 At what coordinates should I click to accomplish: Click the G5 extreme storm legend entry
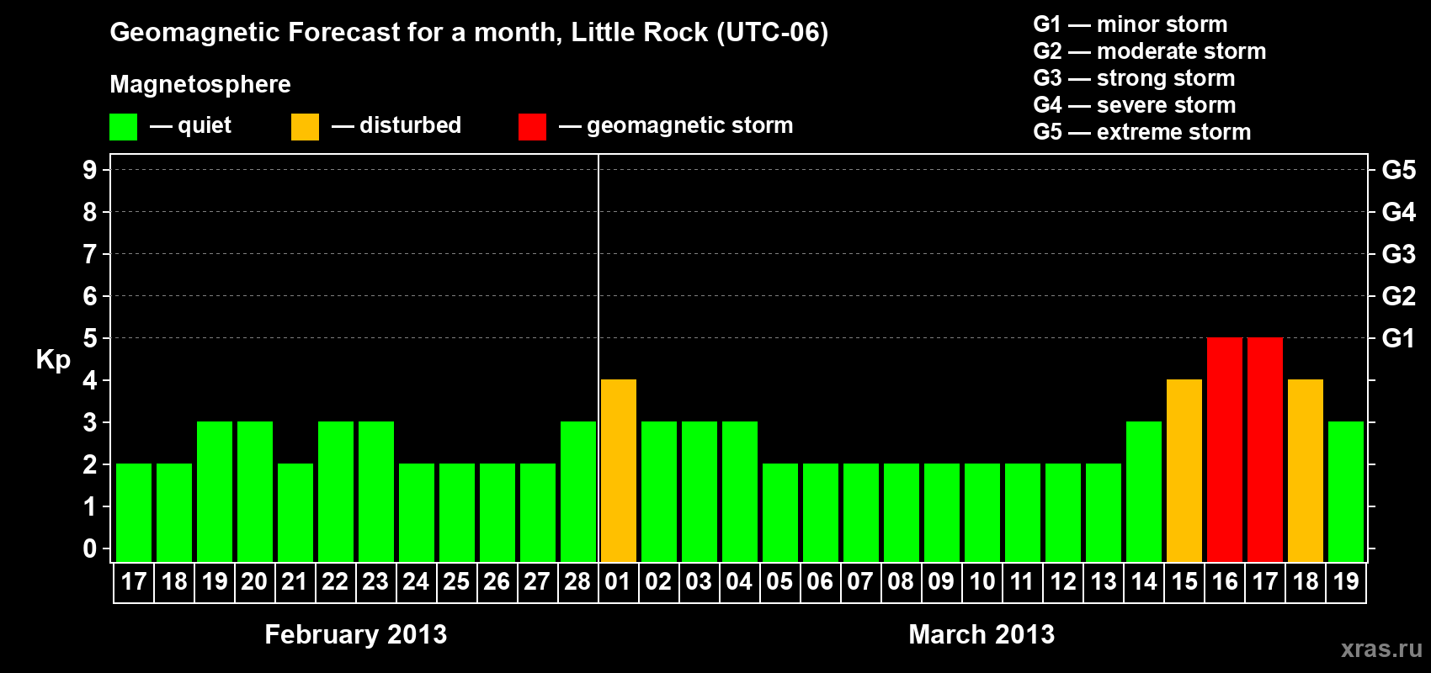[1142, 132]
